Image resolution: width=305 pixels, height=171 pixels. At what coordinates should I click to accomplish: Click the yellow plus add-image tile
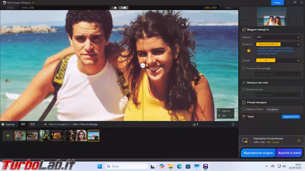(x=8, y=136)
